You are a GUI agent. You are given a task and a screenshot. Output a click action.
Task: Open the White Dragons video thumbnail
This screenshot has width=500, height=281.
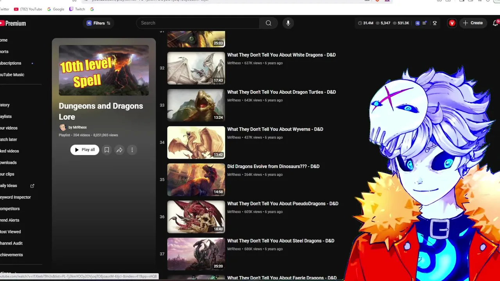pyautogui.click(x=196, y=68)
